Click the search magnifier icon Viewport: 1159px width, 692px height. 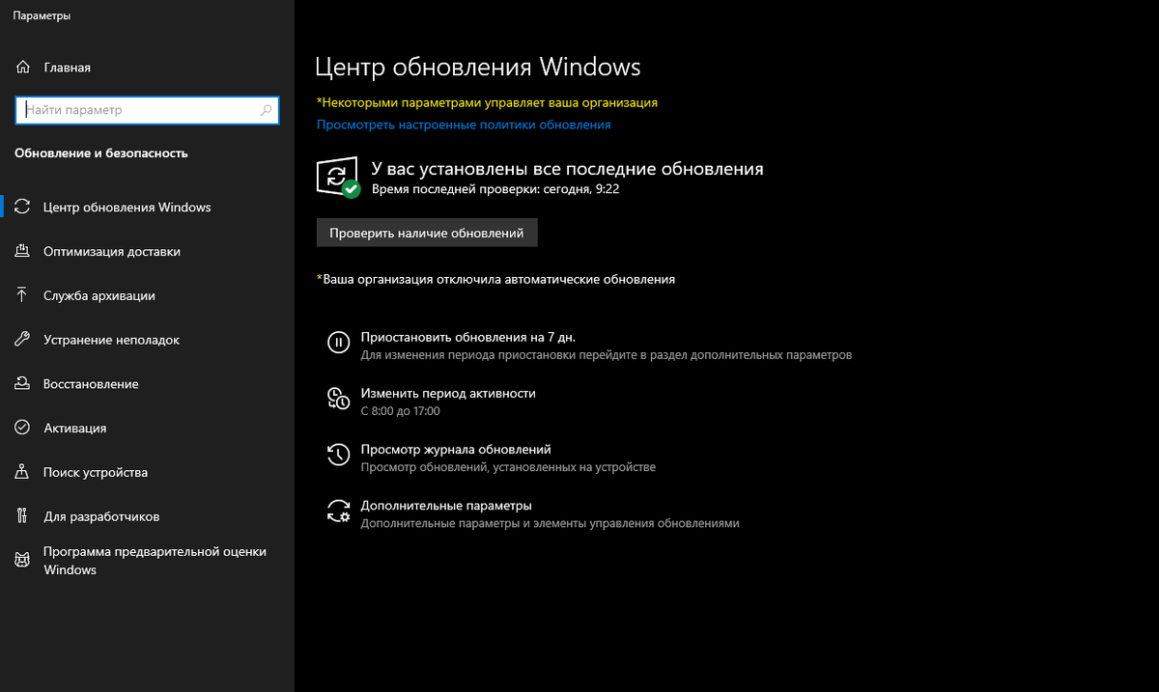point(266,109)
